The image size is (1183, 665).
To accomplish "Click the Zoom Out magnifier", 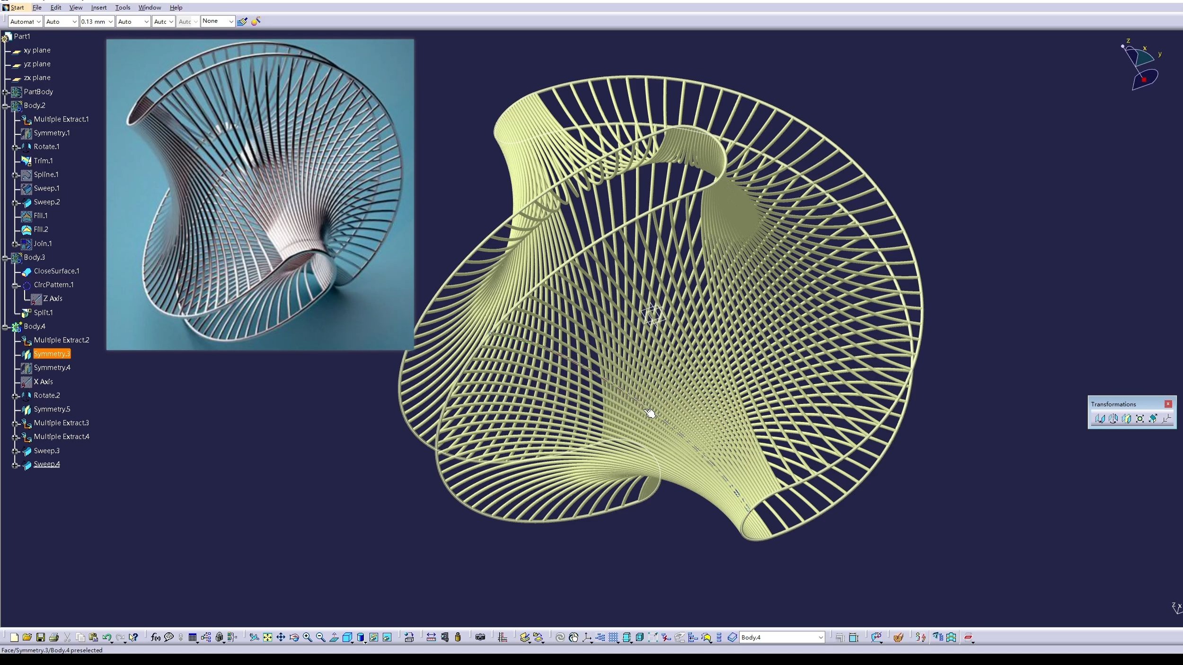I will coord(320,637).
